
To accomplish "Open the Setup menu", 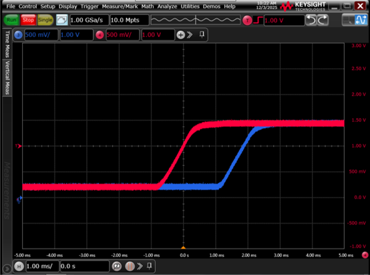I will (47, 7).
